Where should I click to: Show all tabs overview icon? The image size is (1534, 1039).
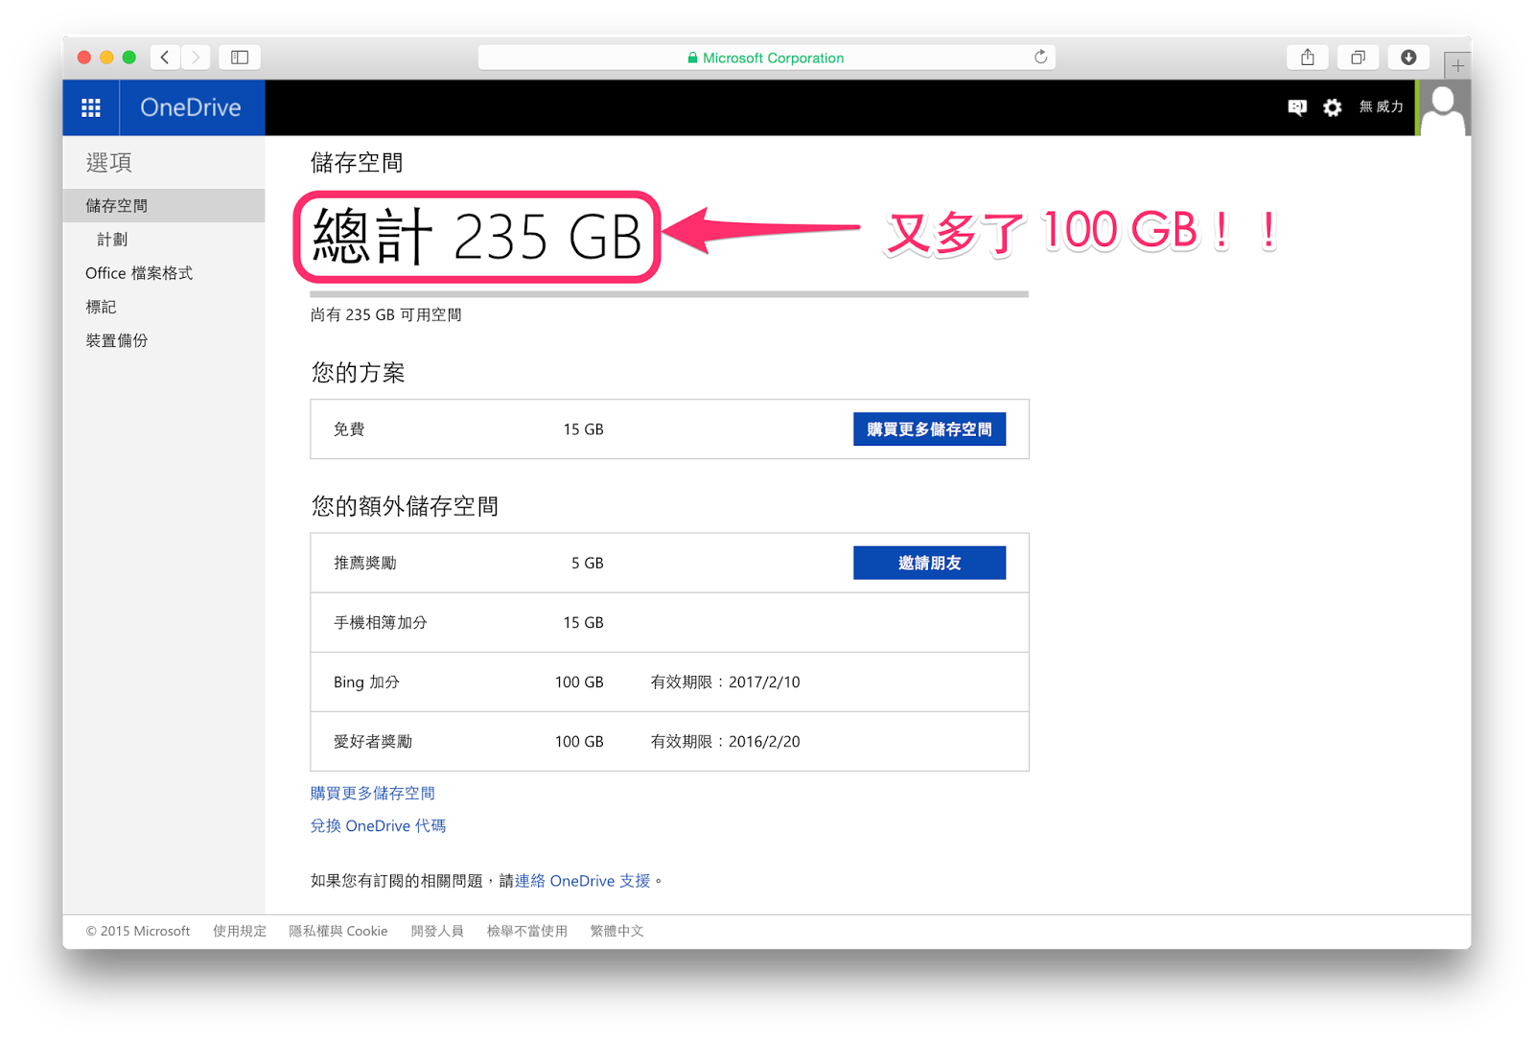1359,58
